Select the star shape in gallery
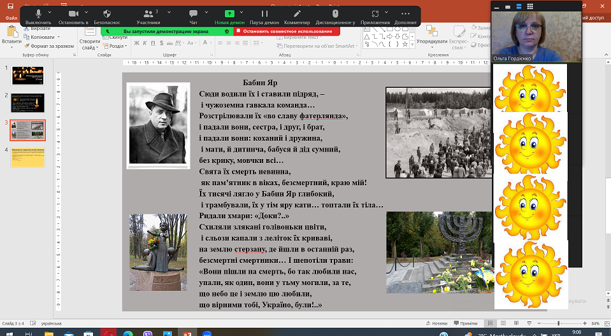Screen dimensions: 611x336 click(405, 45)
